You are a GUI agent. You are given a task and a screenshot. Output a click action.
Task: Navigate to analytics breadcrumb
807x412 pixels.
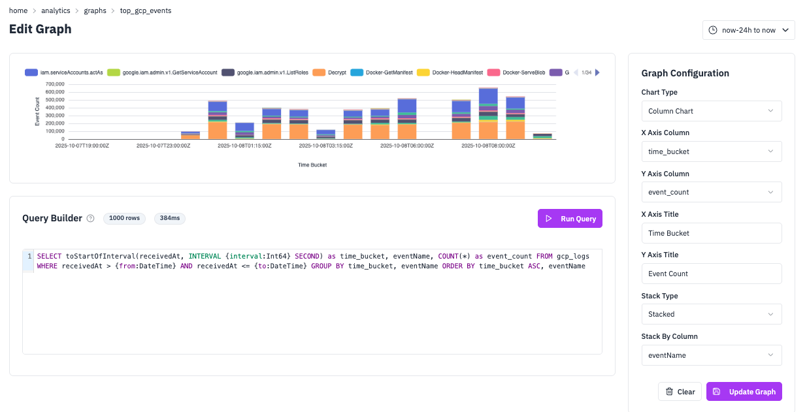[56, 11]
